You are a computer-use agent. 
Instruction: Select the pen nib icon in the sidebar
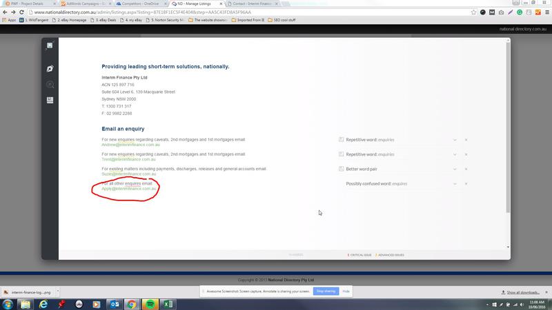pyautogui.click(x=50, y=68)
